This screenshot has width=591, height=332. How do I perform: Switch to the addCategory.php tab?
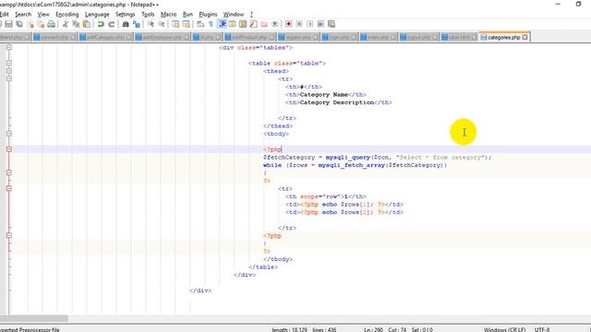click(105, 37)
